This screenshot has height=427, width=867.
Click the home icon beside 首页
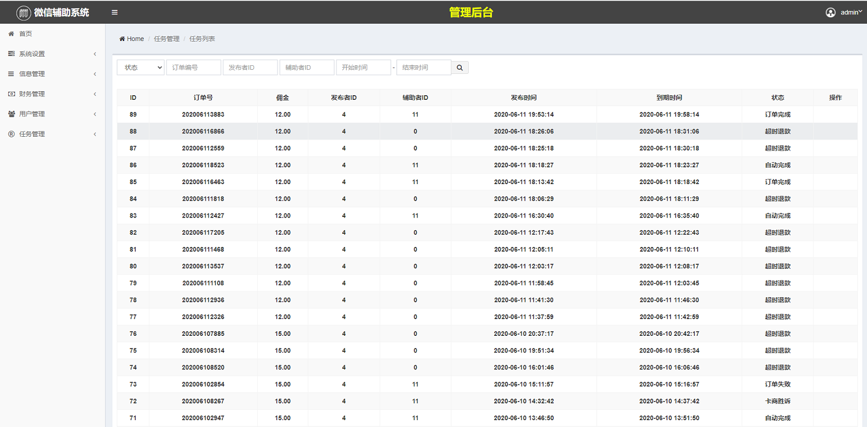coord(11,34)
